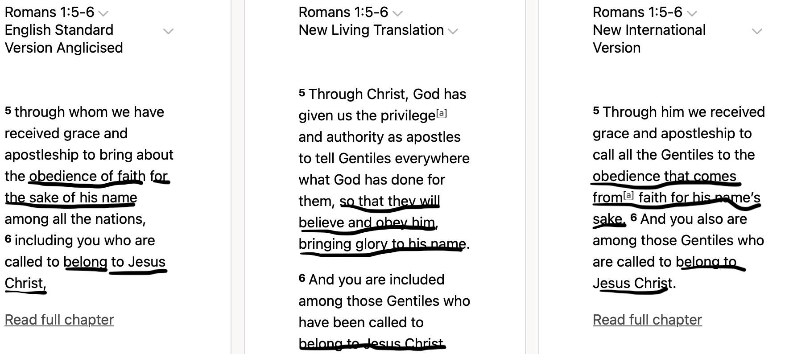Viewport: 785px width, 354px height.
Task: Click the New International Version title
Action: pyautogui.click(x=649, y=39)
